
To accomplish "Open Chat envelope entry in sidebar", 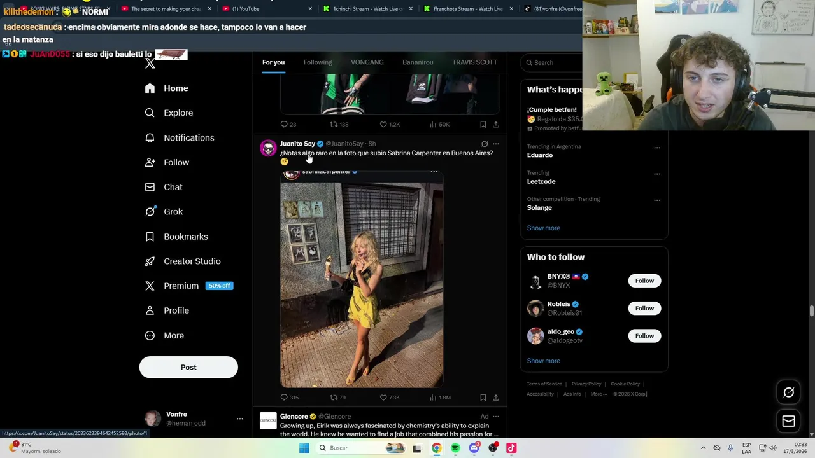I will tap(164, 187).
